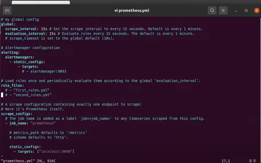The width and height of the screenshot is (261, 163).
Task: Open a new terminal tab
Action: coord(7,11)
